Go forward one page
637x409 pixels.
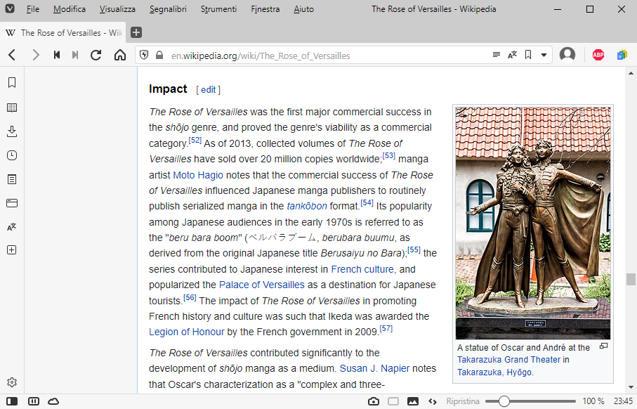point(36,55)
